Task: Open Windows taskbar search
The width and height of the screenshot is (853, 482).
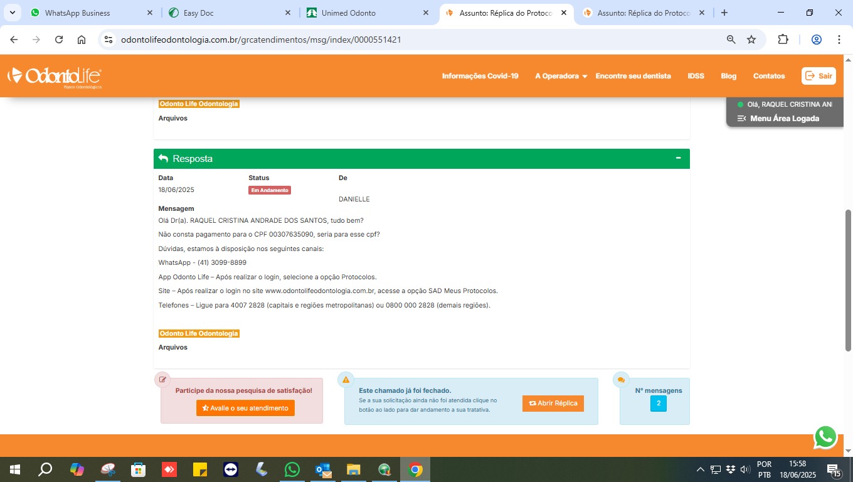Action: (45, 469)
